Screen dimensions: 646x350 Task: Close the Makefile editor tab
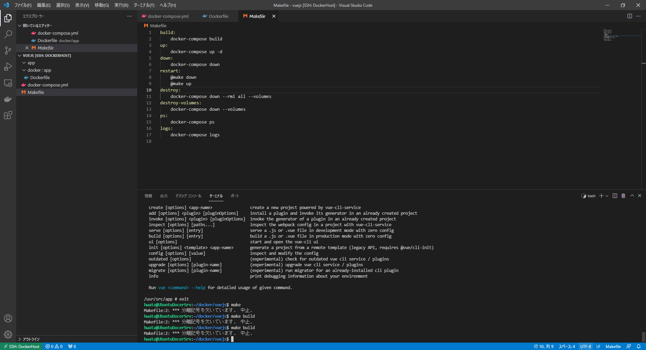point(274,16)
